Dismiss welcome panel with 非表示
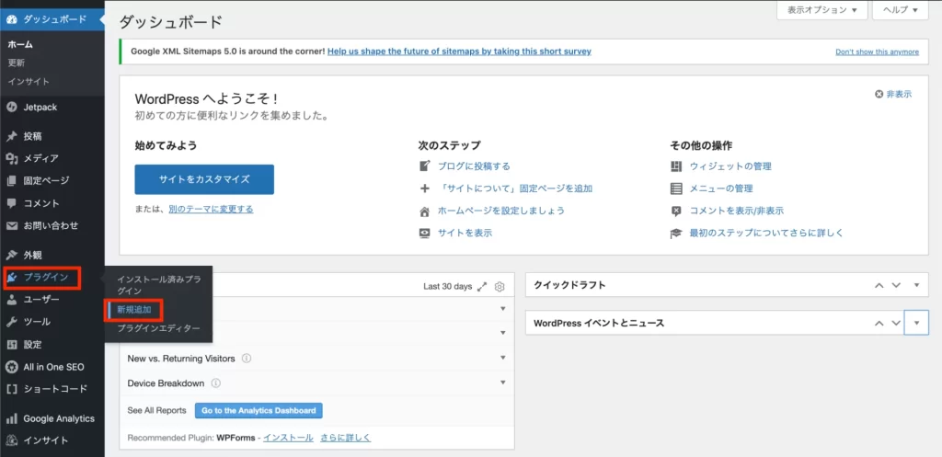This screenshot has width=942, height=457. [892, 94]
